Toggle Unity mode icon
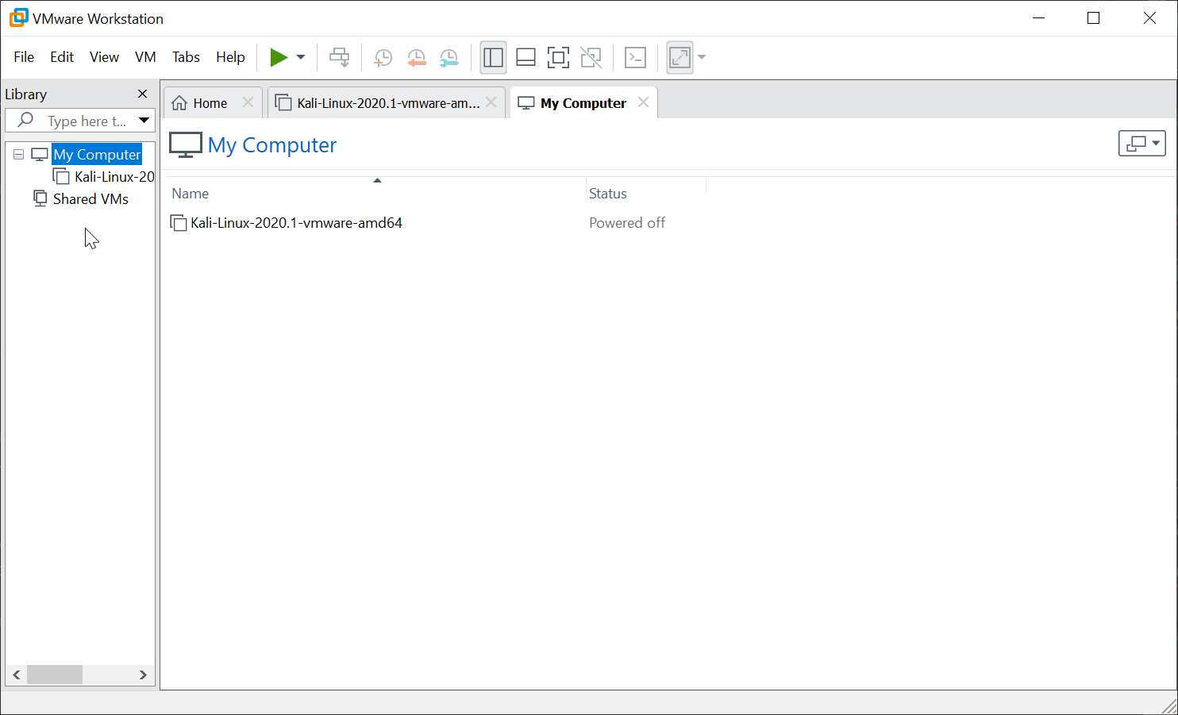Screen dimensions: 1178x715 591,57
